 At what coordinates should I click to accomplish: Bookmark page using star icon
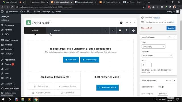pos(144,7)
